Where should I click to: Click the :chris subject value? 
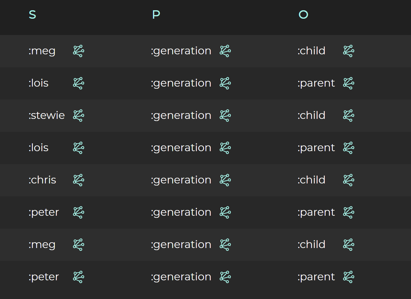click(x=43, y=180)
